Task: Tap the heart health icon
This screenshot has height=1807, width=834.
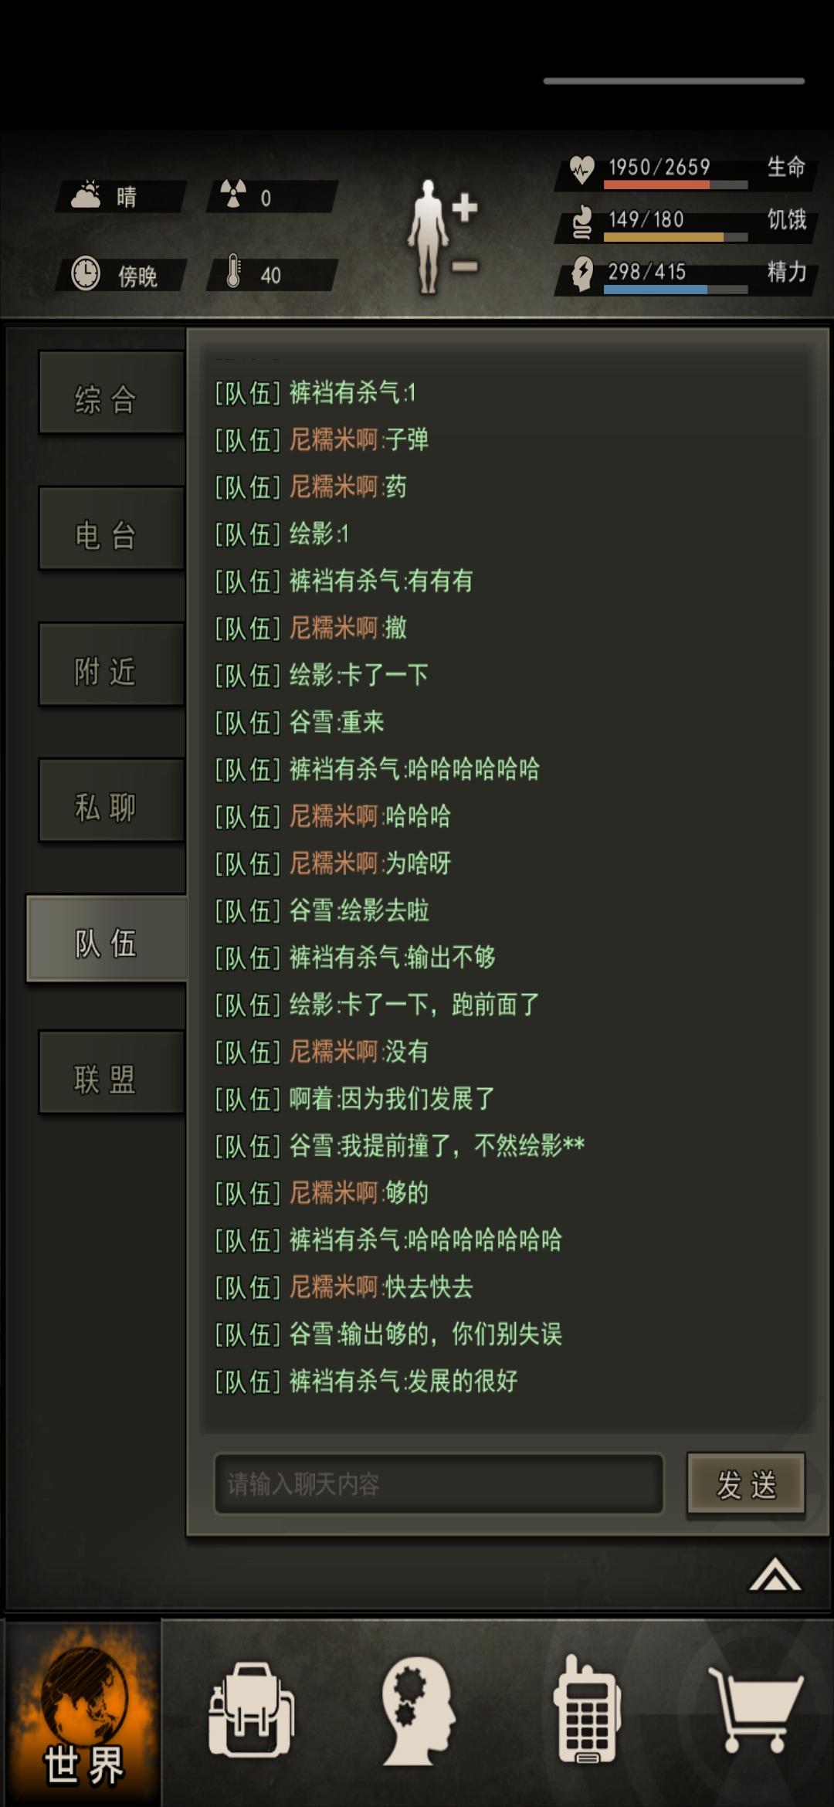Action: coord(581,169)
